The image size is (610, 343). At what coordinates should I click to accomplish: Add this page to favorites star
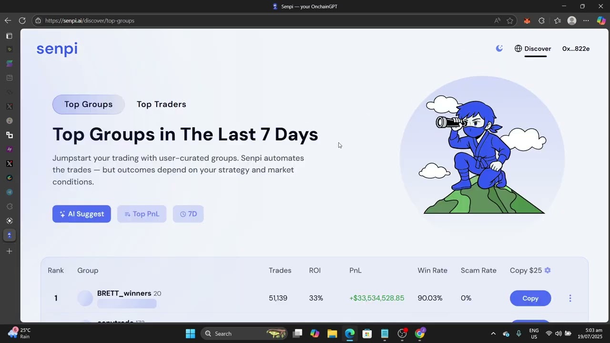click(x=510, y=20)
